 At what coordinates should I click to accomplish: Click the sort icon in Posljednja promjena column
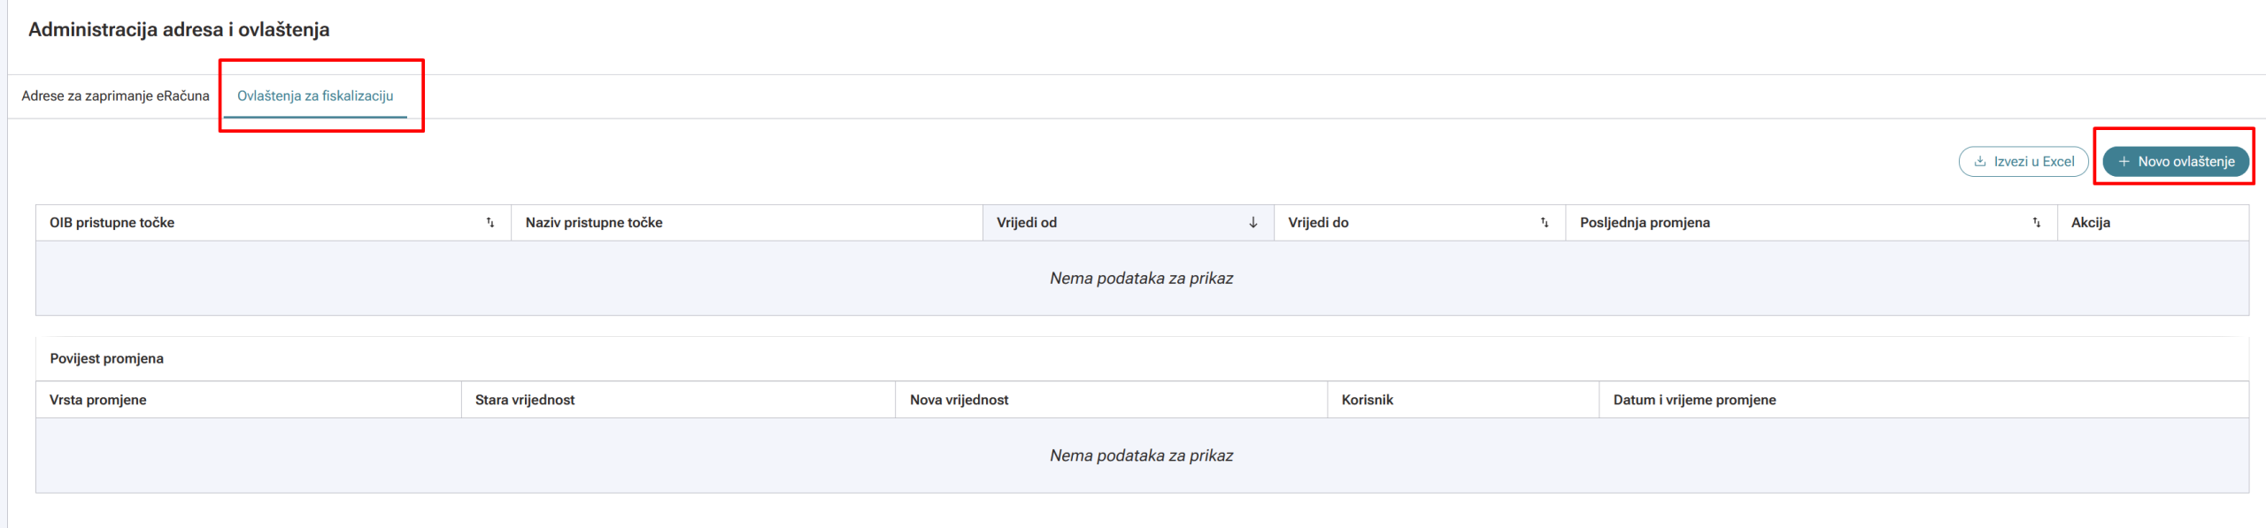tap(2036, 223)
